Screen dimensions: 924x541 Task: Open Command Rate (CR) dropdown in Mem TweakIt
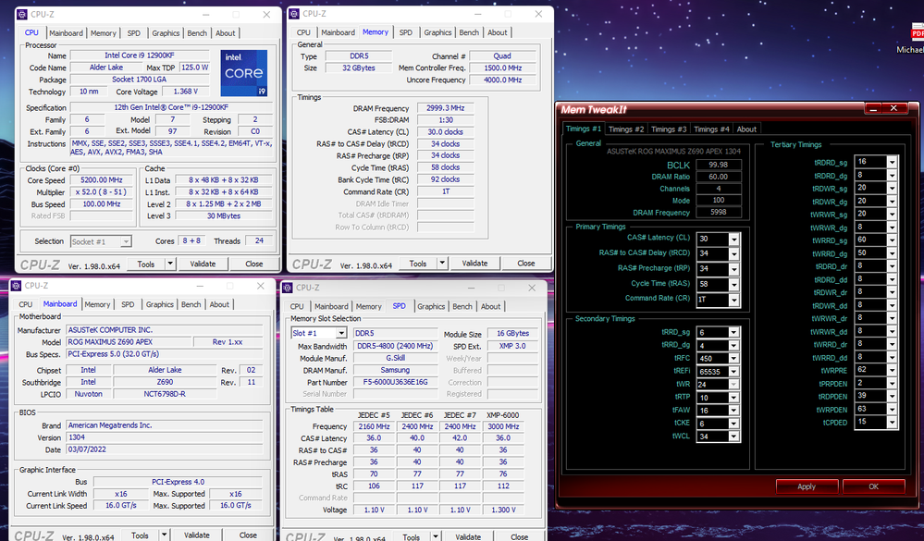pyautogui.click(x=733, y=300)
